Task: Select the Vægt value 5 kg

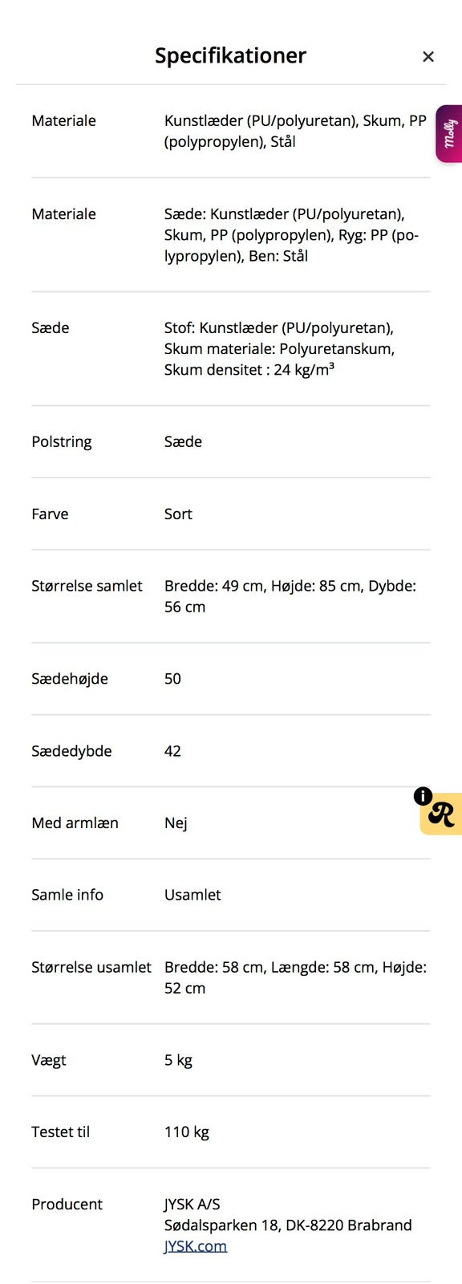Action: click(x=177, y=1059)
